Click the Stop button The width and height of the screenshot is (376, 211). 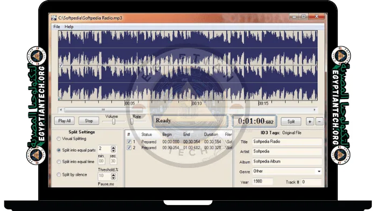(x=89, y=121)
